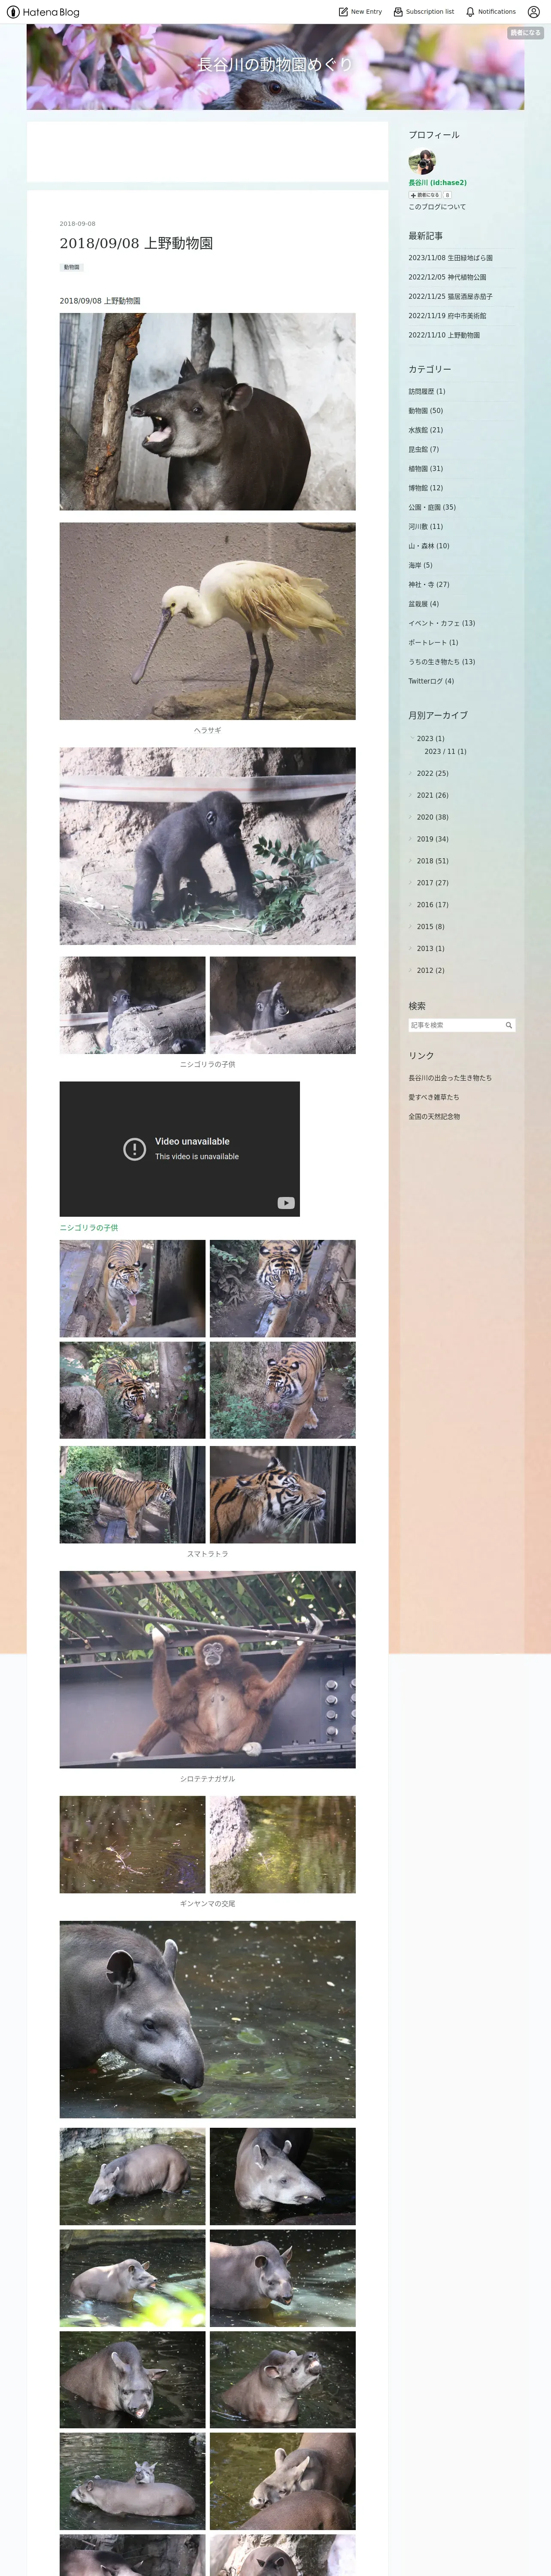Select category 海岸 (5)
The width and height of the screenshot is (551, 2576).
tap(420, 566)
